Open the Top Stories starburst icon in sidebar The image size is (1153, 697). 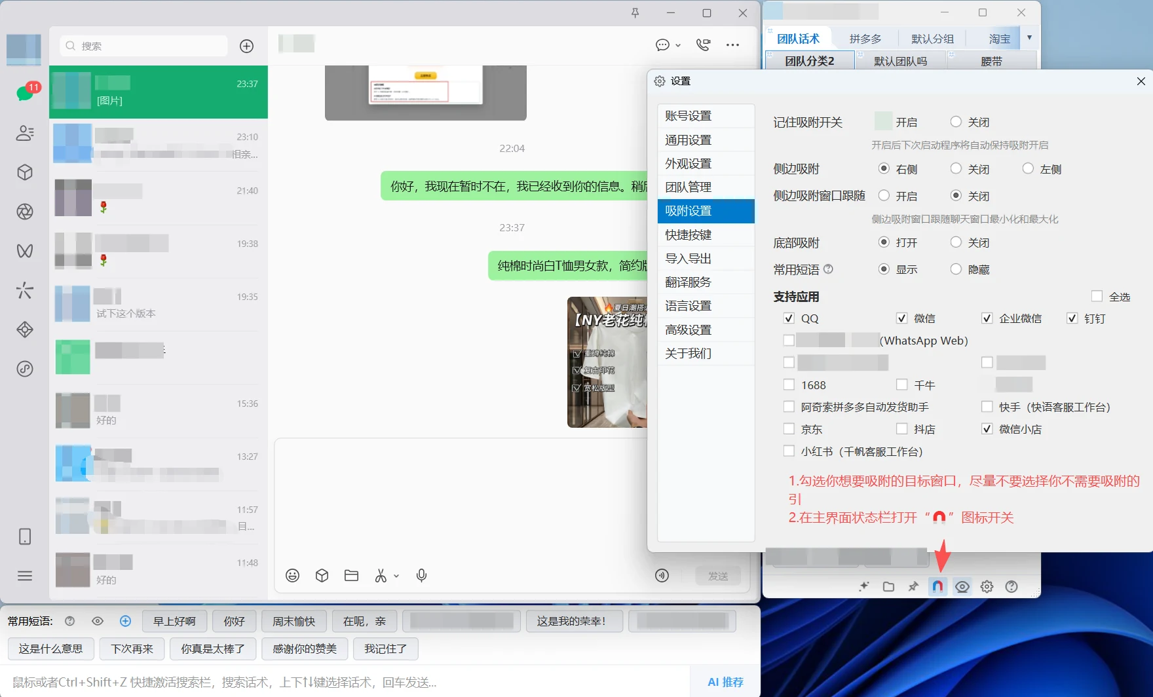coord(25,290)
